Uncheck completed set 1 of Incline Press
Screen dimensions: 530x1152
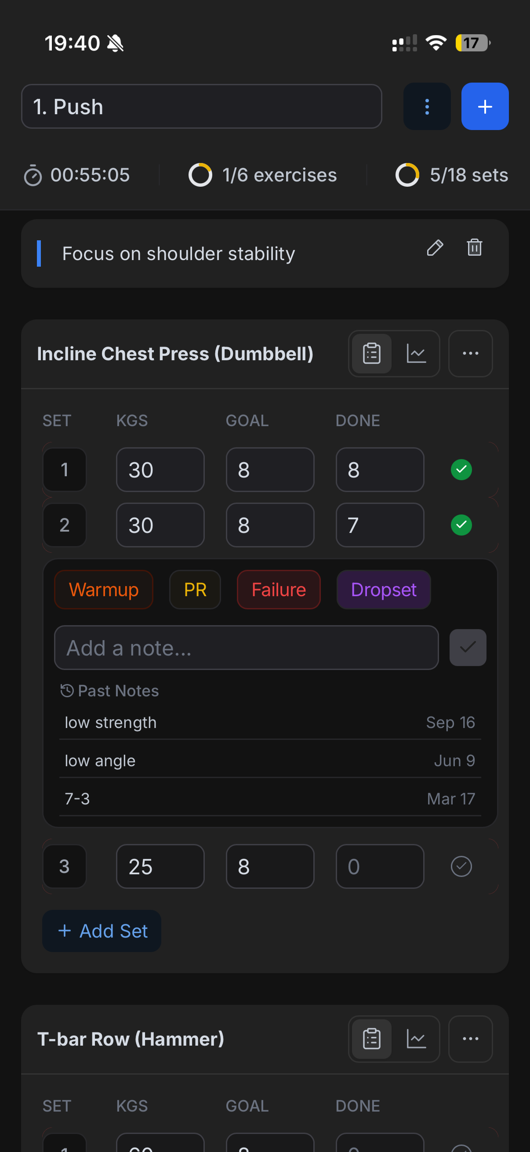click(x=461, y=470)
